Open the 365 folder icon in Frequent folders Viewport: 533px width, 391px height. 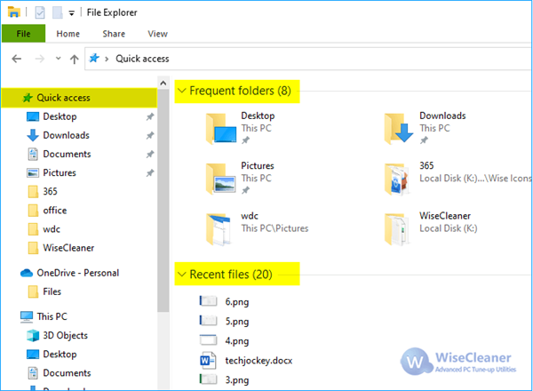tap(402, 177)
